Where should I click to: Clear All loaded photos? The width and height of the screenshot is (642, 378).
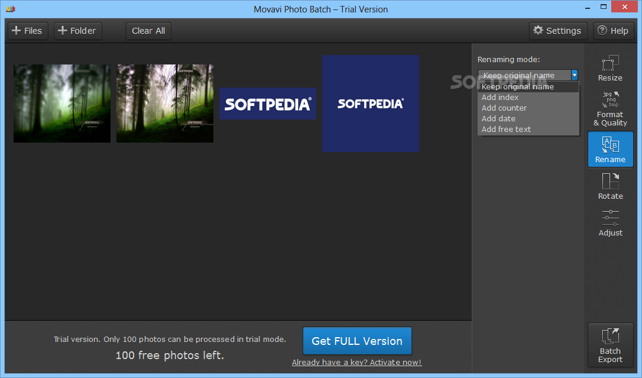(x=148, y=31)
